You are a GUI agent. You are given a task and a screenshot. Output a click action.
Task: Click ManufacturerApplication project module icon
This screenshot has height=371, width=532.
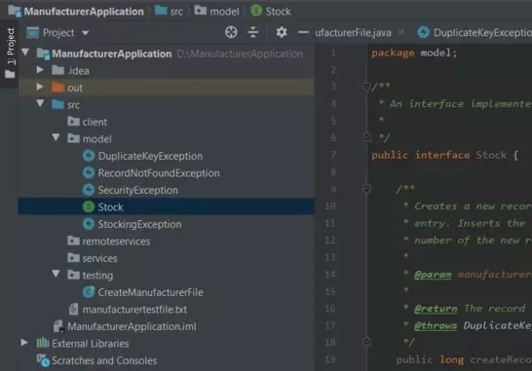pyautogui.click(x=43, y=54)
